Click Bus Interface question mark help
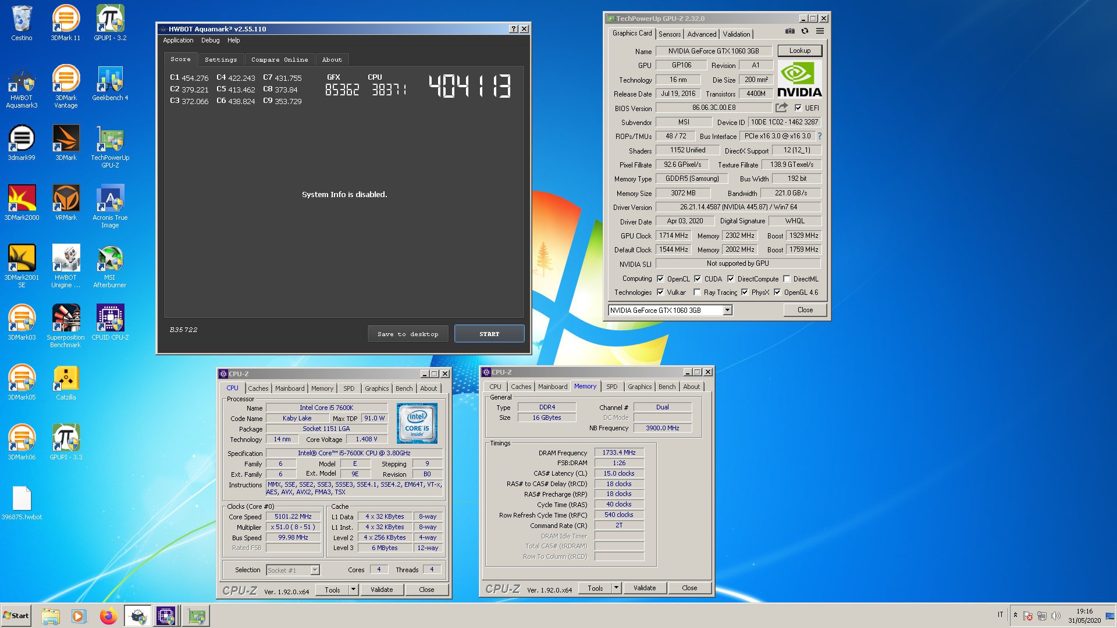 819,136
